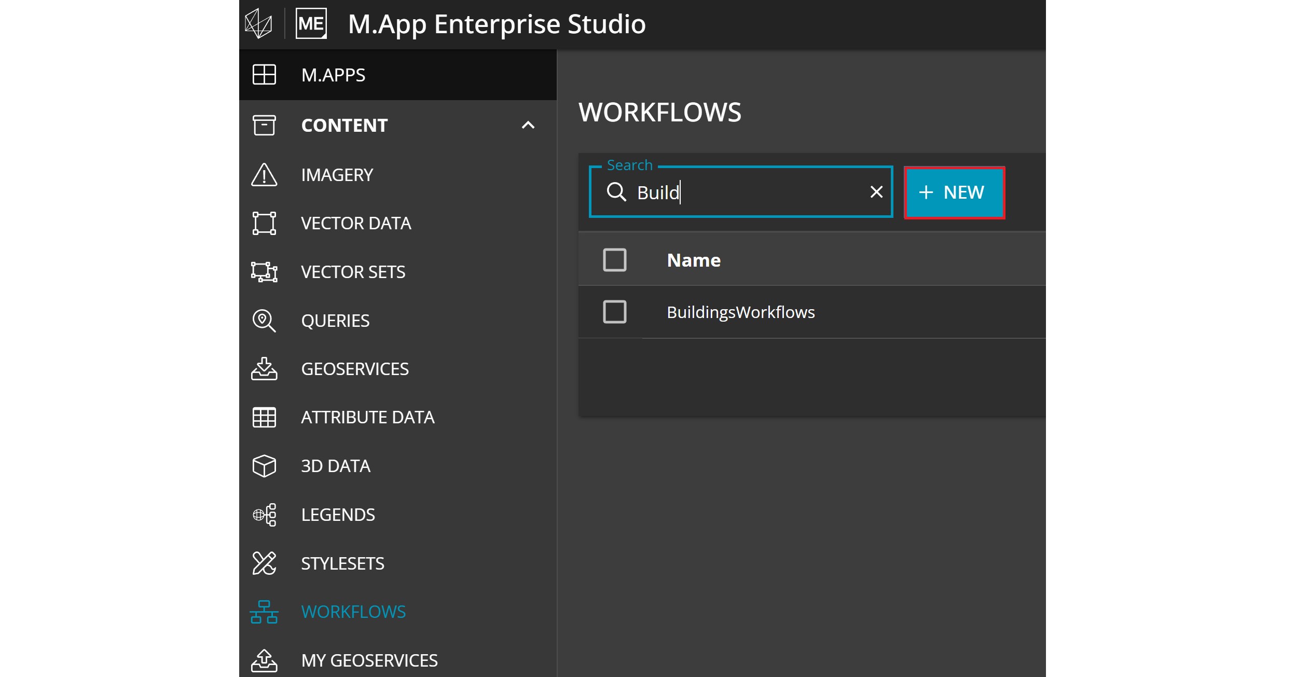
Task: Click the ATTRIBUTE DATA table icon
Action: (x=264, y=418)
